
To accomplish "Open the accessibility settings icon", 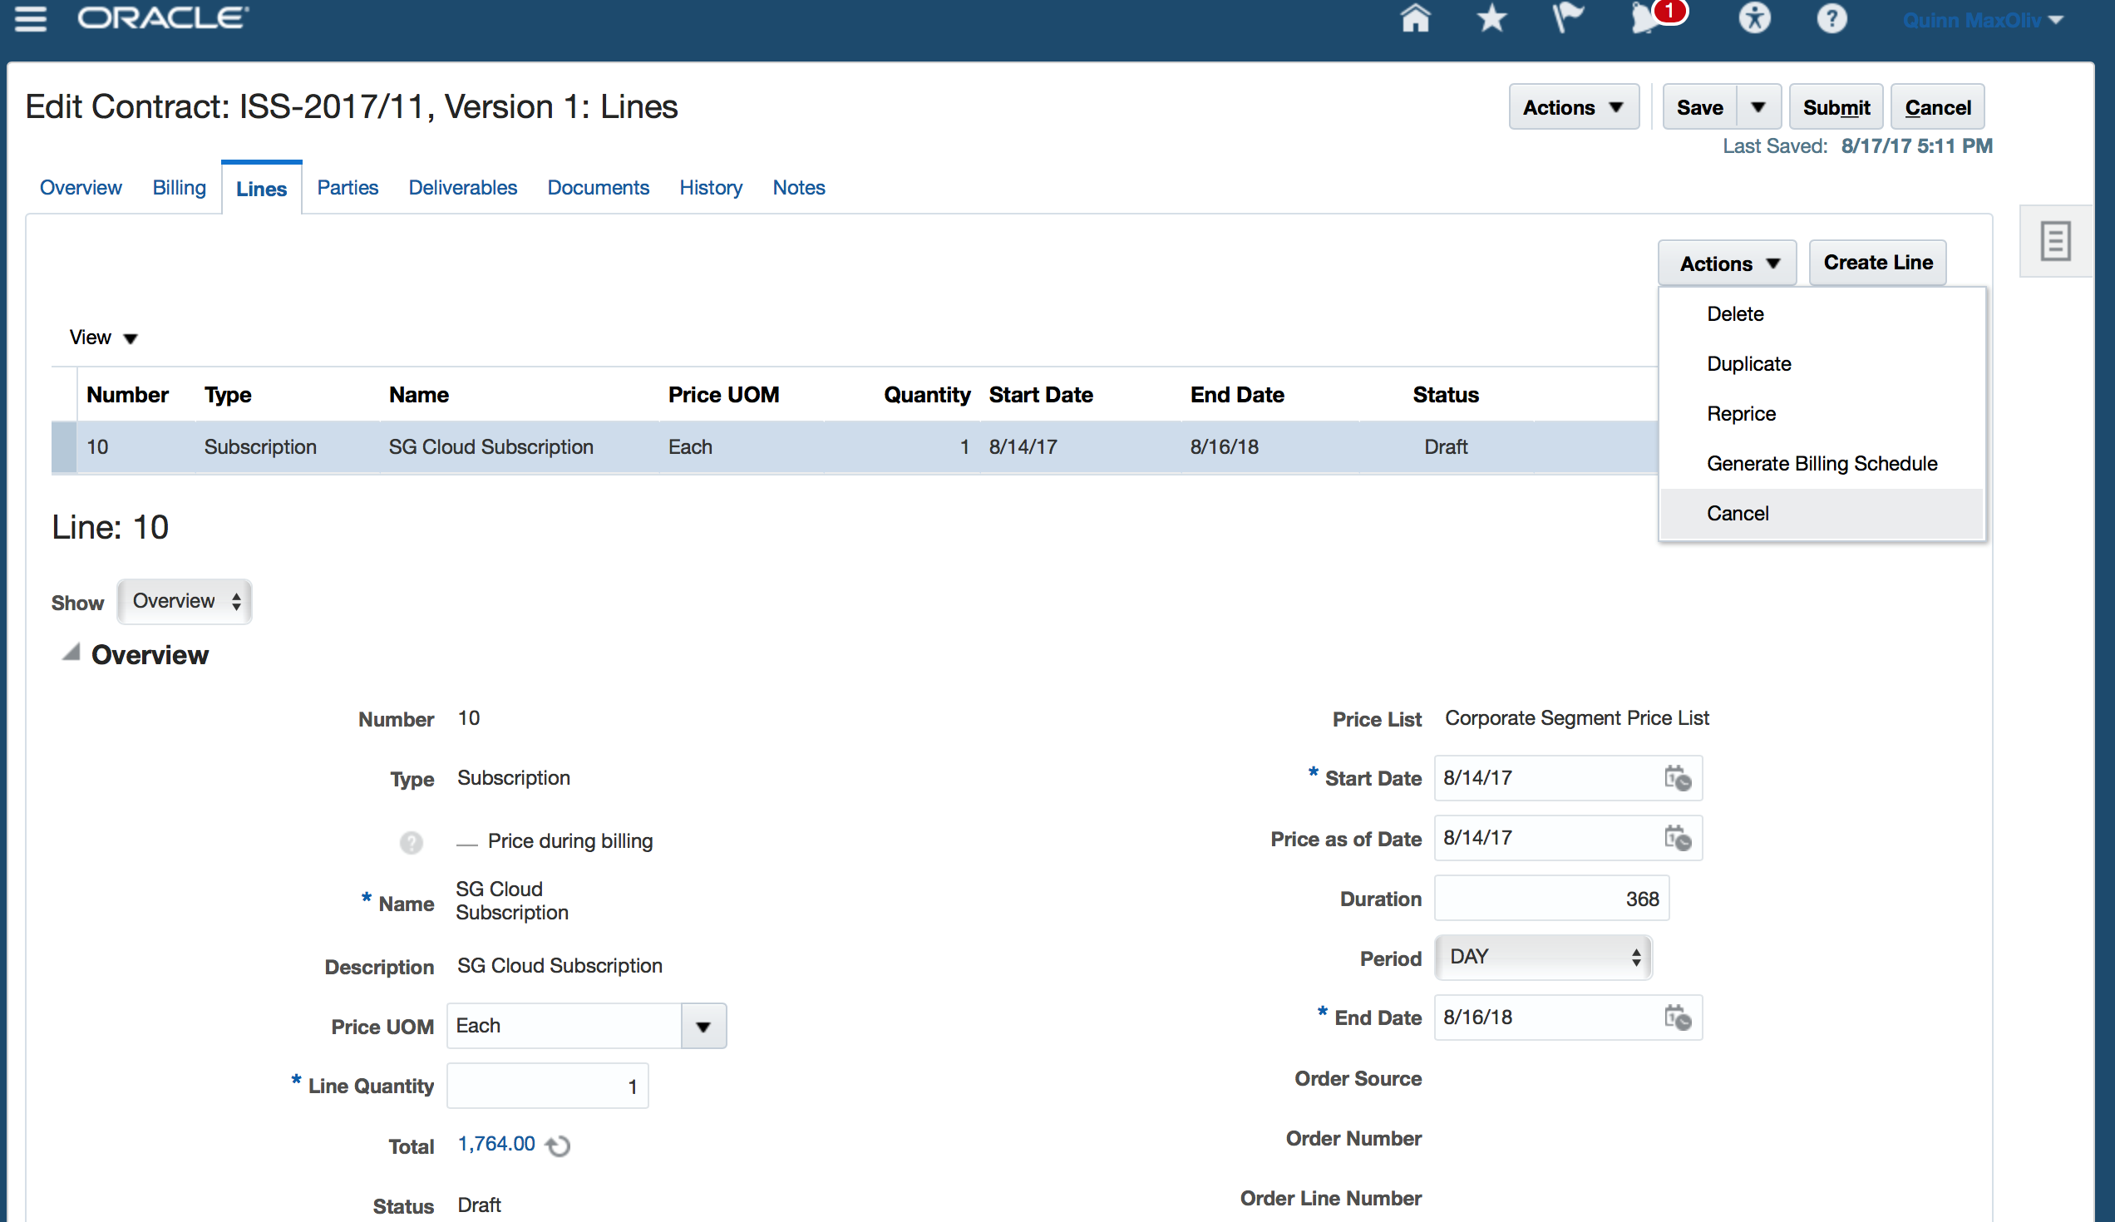I will tap(1754, 18).
